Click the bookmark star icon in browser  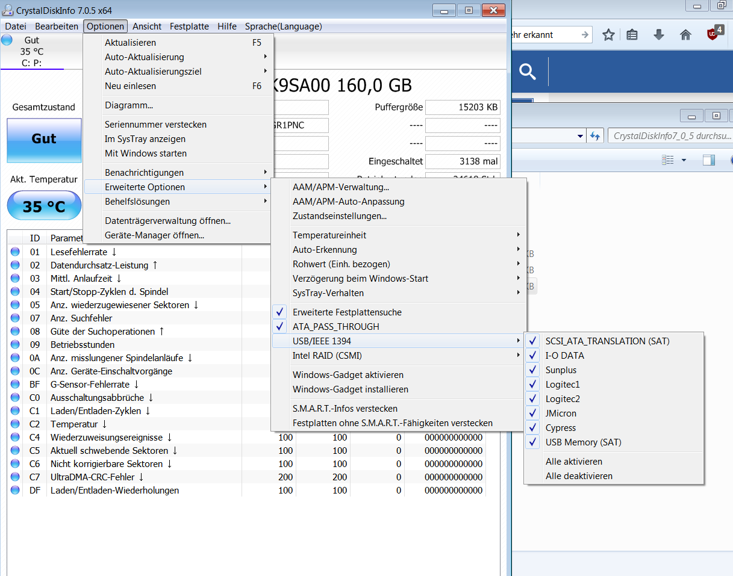tap(608, 35)
